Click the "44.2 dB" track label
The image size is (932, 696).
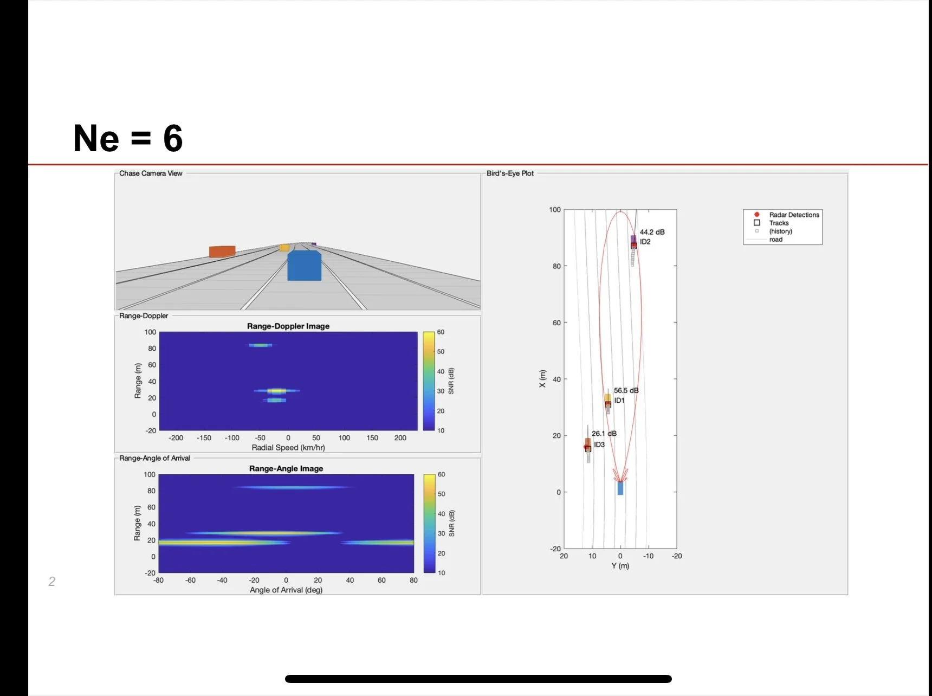tap(652, 232)
